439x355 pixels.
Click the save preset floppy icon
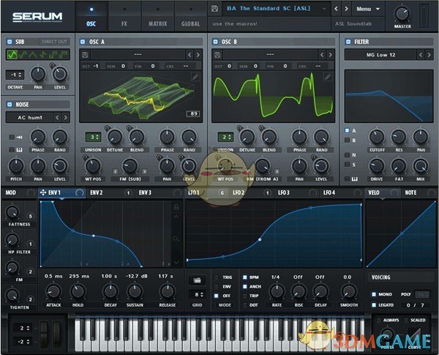coord(214,9)
